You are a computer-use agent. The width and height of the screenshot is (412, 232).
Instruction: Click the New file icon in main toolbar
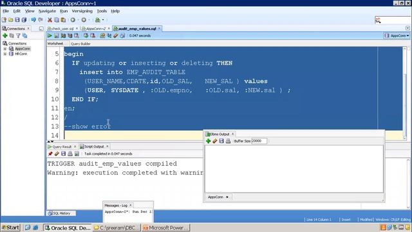[x=4, y=20]
